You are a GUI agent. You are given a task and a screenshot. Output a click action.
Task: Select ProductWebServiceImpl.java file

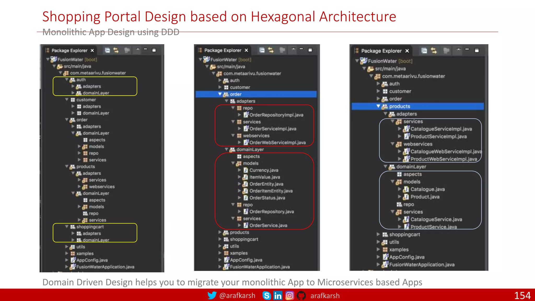444,159
